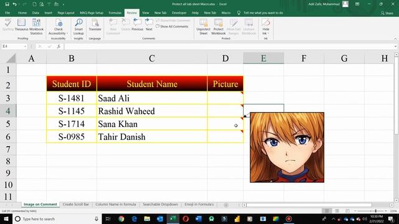Expand the formula bar
This screenshot has width=399, height=224.
click(395, 47)
